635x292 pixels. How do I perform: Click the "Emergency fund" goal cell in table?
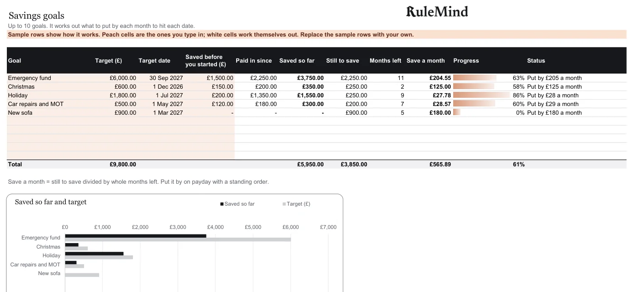pos(30,78)
